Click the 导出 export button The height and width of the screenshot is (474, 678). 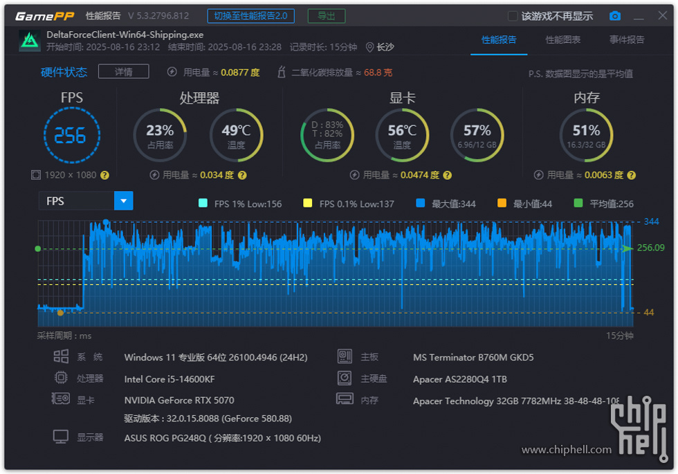point(327,16)
